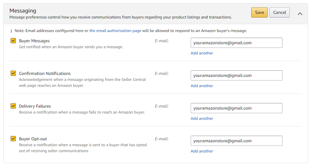311x167 pixels.
Task: Click the Delivery Failures label text
Action: click(35, 106)
